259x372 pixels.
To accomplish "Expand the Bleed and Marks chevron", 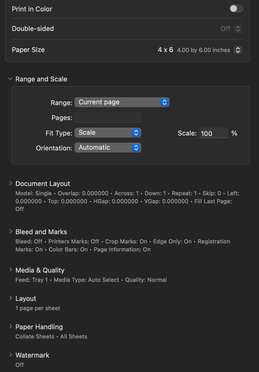I will coord(11,231).
